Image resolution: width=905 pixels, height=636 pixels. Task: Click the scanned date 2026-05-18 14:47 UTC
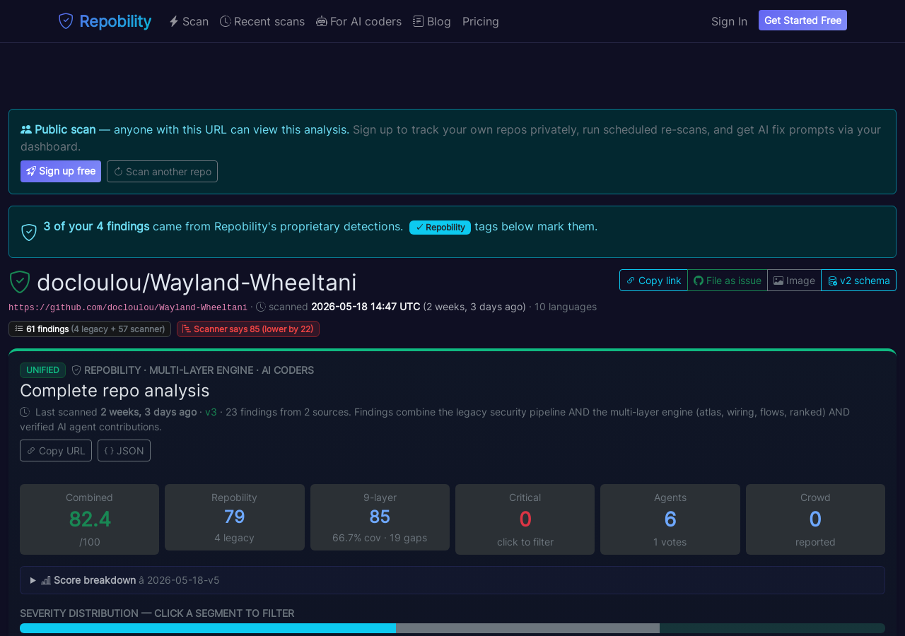[x=366, y=307]
